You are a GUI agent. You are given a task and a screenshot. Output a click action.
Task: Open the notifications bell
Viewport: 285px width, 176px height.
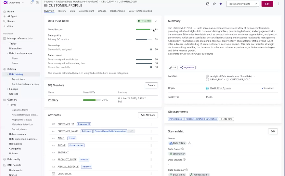(x=32, y=3)
